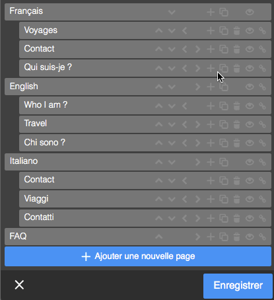Delete the Voyages page with trash icon

point(236,30)
